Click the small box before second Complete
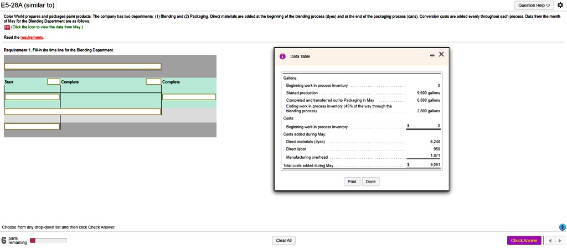Viewport: 567px width, 249px height. pos(153,82)
